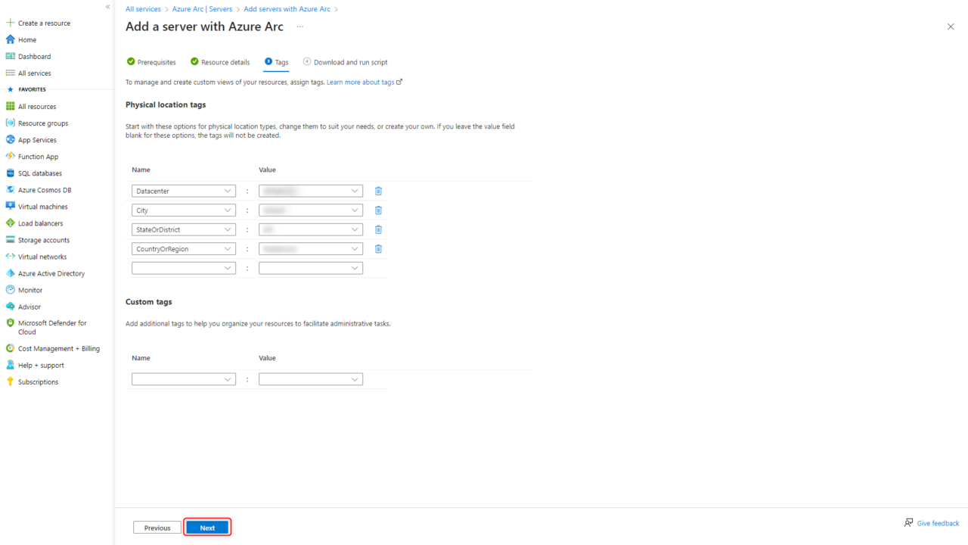
Task: Click the Previous button
Action: (x=157, y=528)
